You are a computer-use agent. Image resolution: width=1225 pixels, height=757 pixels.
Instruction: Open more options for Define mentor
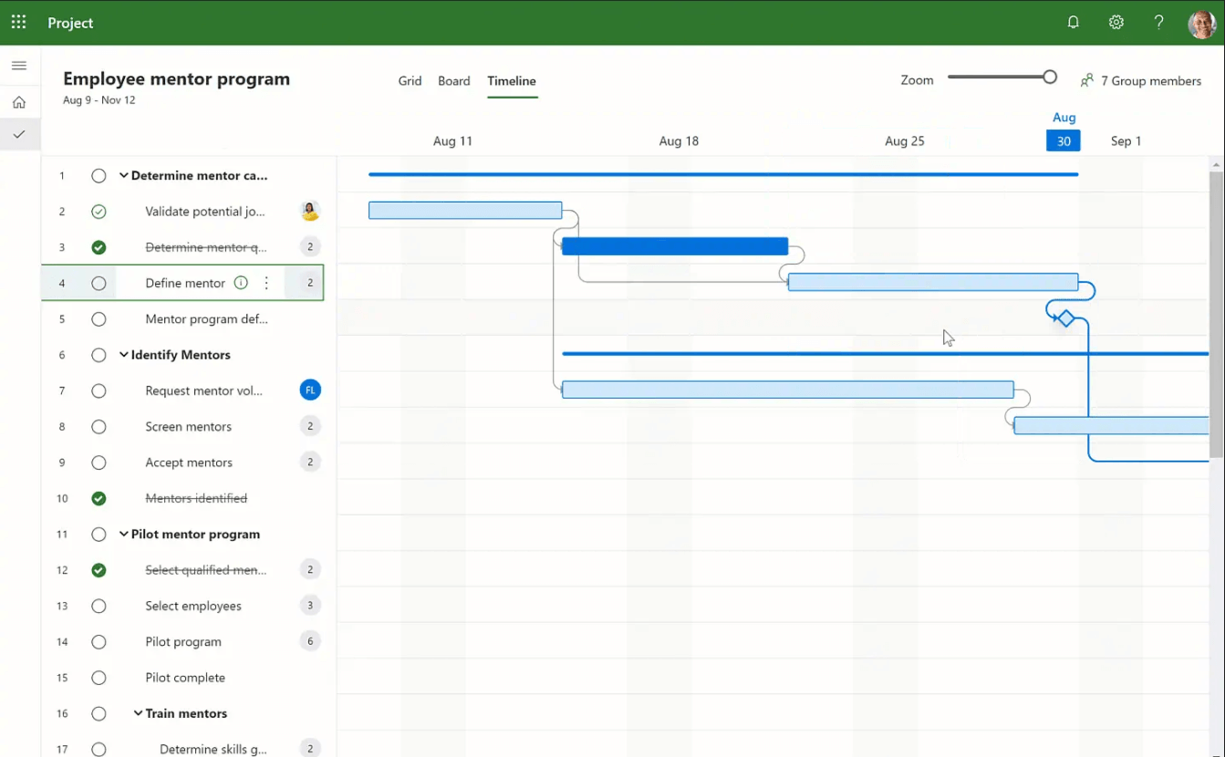266,283
